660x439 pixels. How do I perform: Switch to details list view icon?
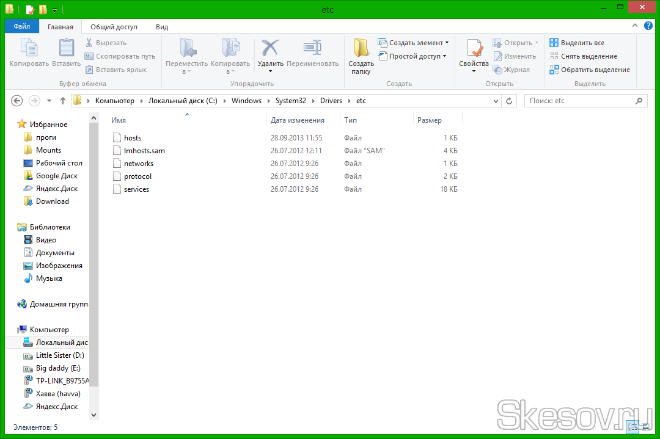[x=632, y=427]
